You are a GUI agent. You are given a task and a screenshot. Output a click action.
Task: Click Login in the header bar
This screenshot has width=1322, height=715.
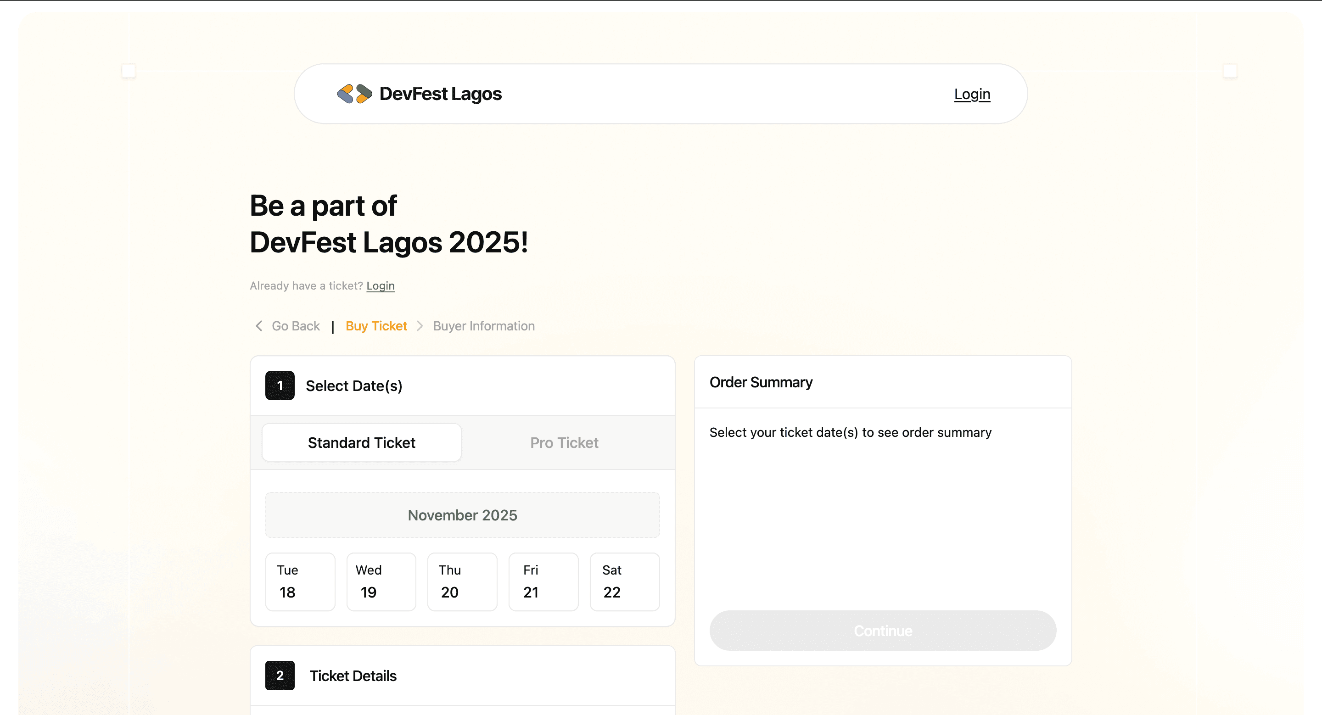point(972,94)
